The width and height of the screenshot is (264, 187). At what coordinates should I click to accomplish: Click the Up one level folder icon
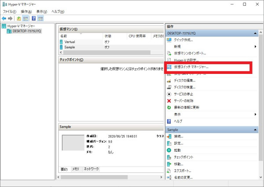tap(18, 18)
